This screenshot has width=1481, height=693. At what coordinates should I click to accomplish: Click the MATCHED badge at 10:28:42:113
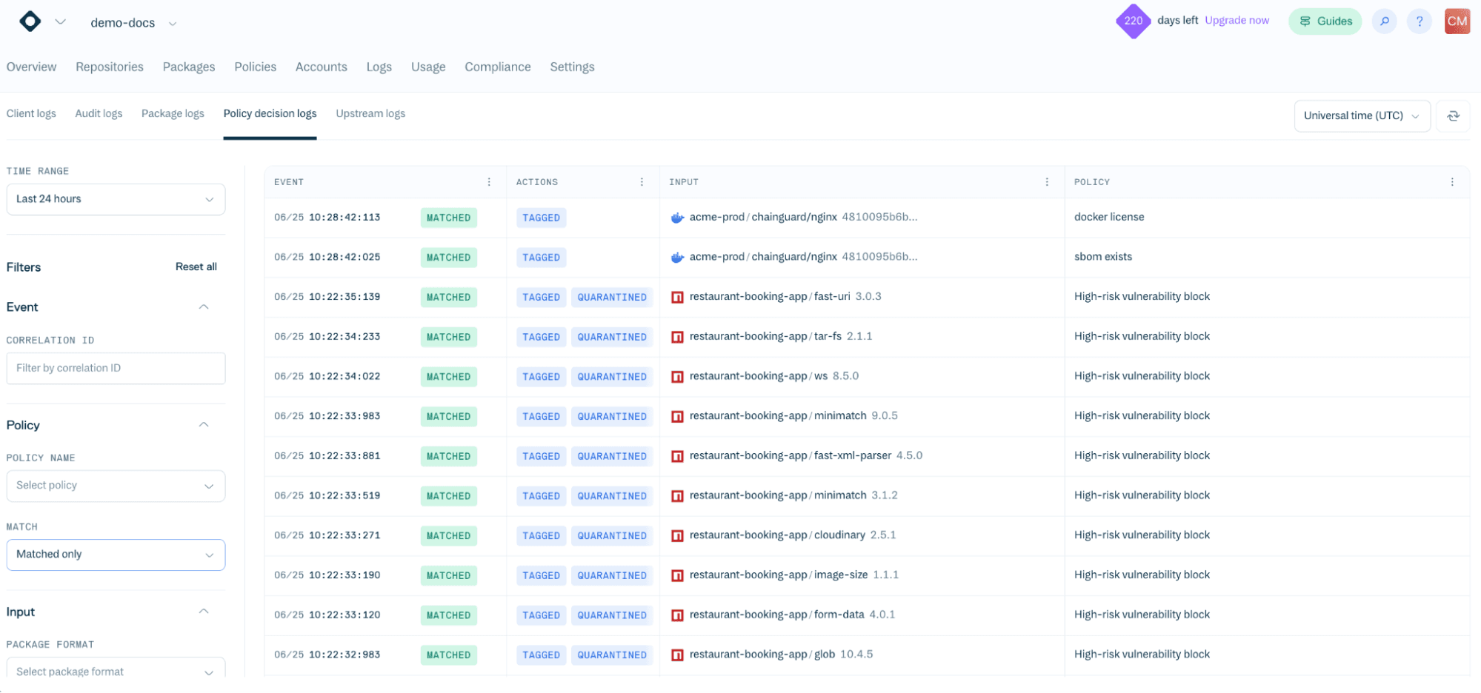tap(448, 218)
